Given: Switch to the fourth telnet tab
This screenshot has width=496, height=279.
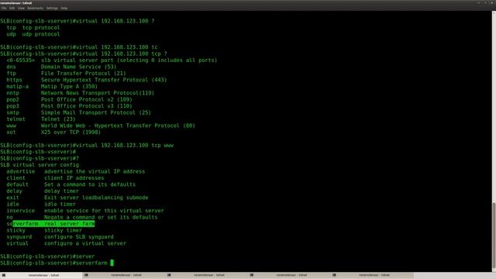Looking at the screenshot, I should point(290,276).
